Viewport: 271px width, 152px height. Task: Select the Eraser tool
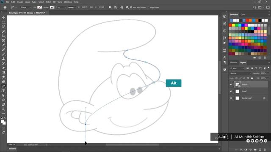click(3, 68)
